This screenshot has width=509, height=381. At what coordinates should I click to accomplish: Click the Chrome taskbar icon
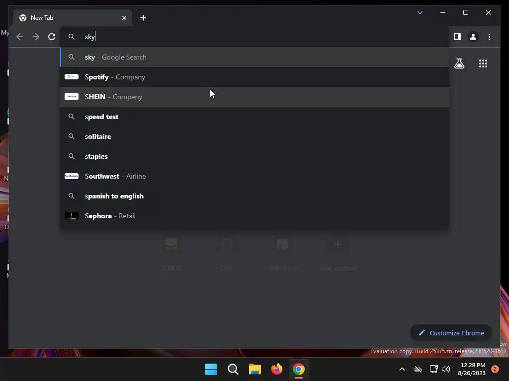pyautogui.click(x=299, y=369)
